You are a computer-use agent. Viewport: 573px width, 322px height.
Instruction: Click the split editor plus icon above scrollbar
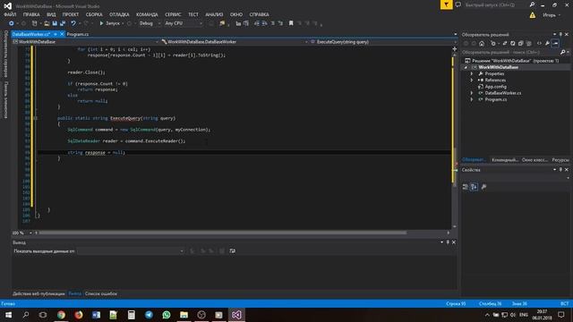pos(454,48)
